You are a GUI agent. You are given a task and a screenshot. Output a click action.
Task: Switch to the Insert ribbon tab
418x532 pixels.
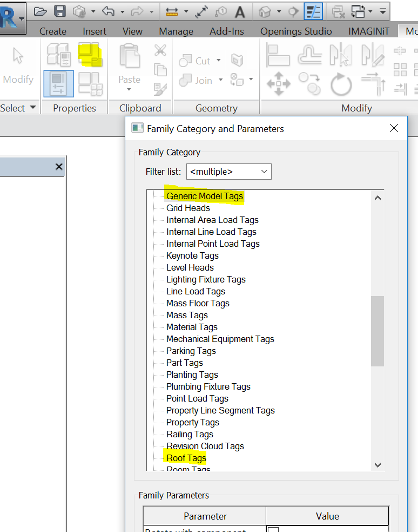pos(95,31)
